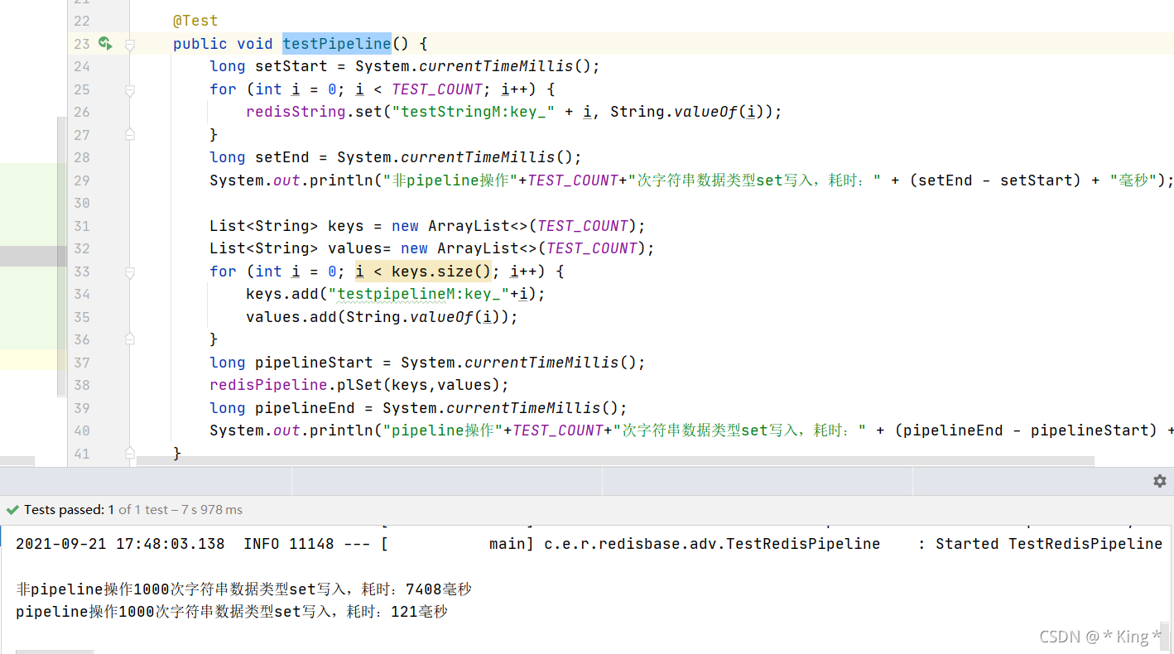
Task: Click the console timestamp 2021-09-21 17:48:03.138
Action: (120, 544)
